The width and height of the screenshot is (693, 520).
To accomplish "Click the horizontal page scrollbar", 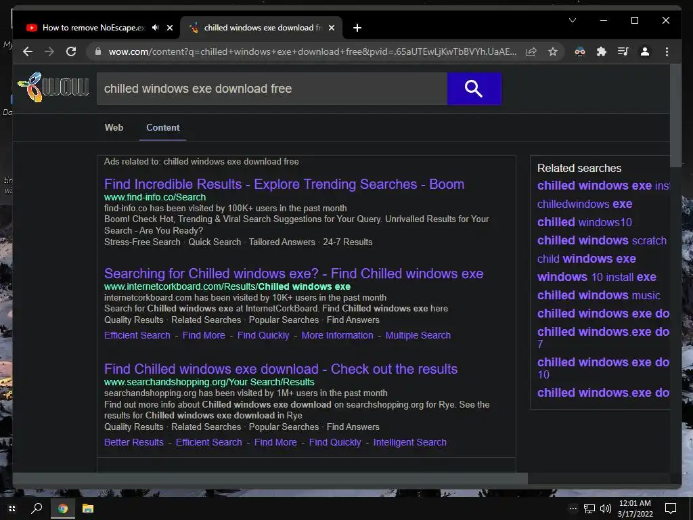I will coord(270,479).
